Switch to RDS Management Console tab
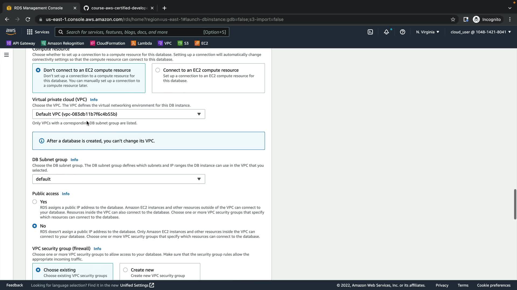Screen dimensions: 517x290 pyautogui.click(x=38, y=8)
